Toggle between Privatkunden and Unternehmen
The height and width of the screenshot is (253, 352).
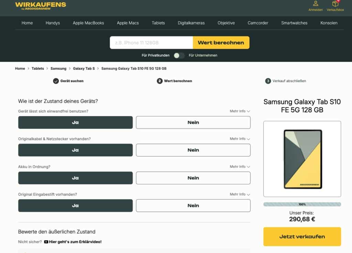pyautogui.click(x=179, y=55)
